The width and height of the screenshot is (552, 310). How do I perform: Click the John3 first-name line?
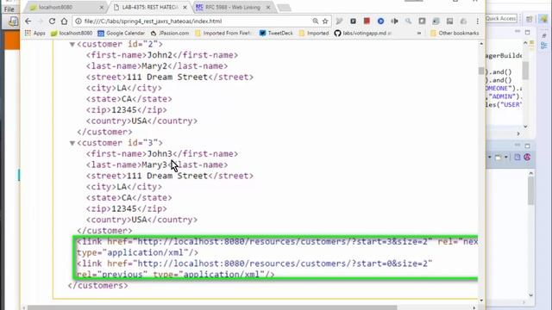(x=162, y=154)
